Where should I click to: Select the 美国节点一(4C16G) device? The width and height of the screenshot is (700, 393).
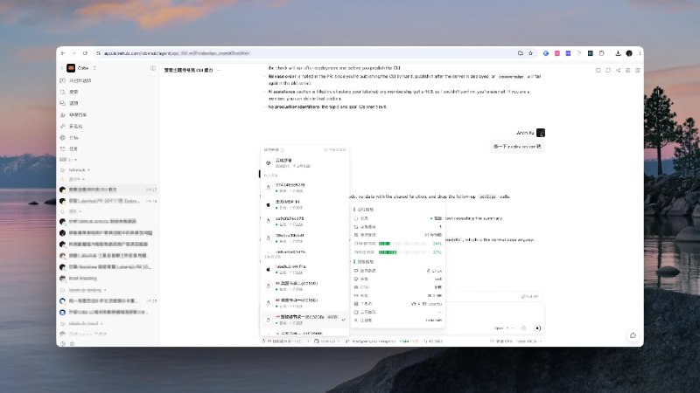[304, 302]
